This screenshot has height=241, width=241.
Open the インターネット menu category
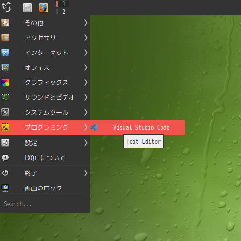[45, 53]
